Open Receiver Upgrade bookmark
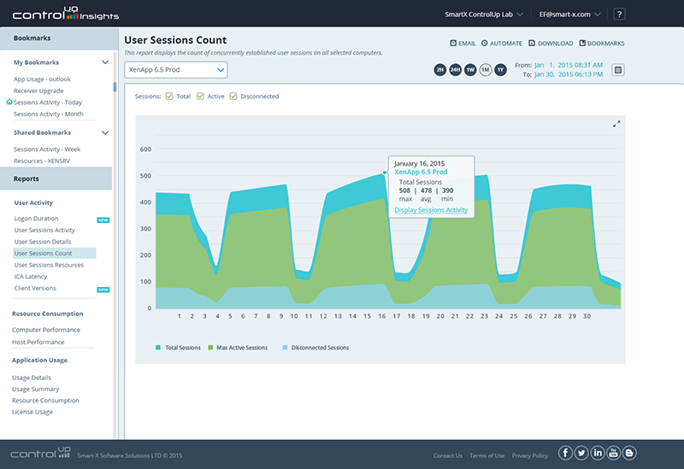 pos(38,91)
